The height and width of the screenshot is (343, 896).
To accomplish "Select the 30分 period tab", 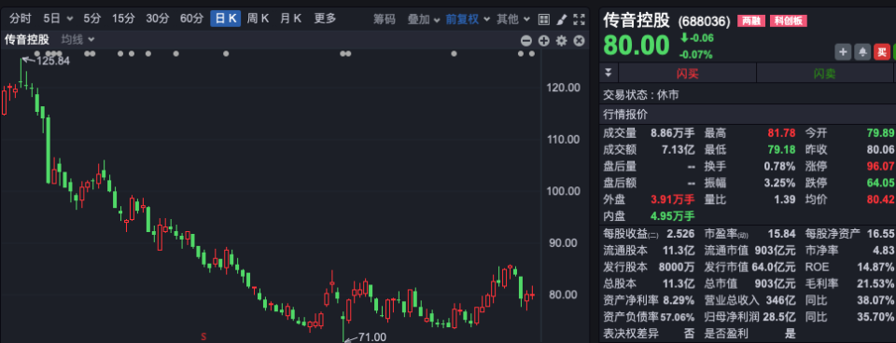I will click(157, 19).
